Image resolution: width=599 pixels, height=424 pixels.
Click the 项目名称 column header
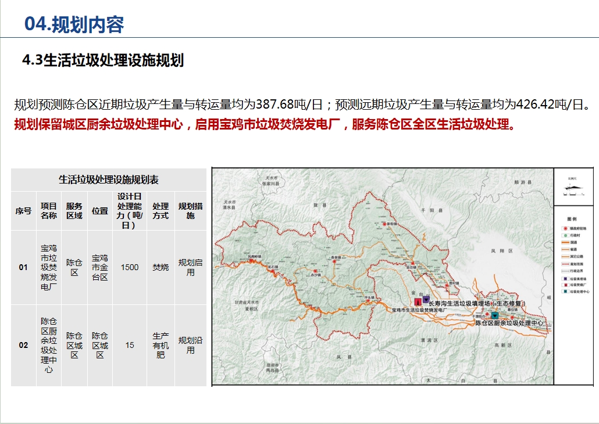pyautogui.click(x=48, y=211)
